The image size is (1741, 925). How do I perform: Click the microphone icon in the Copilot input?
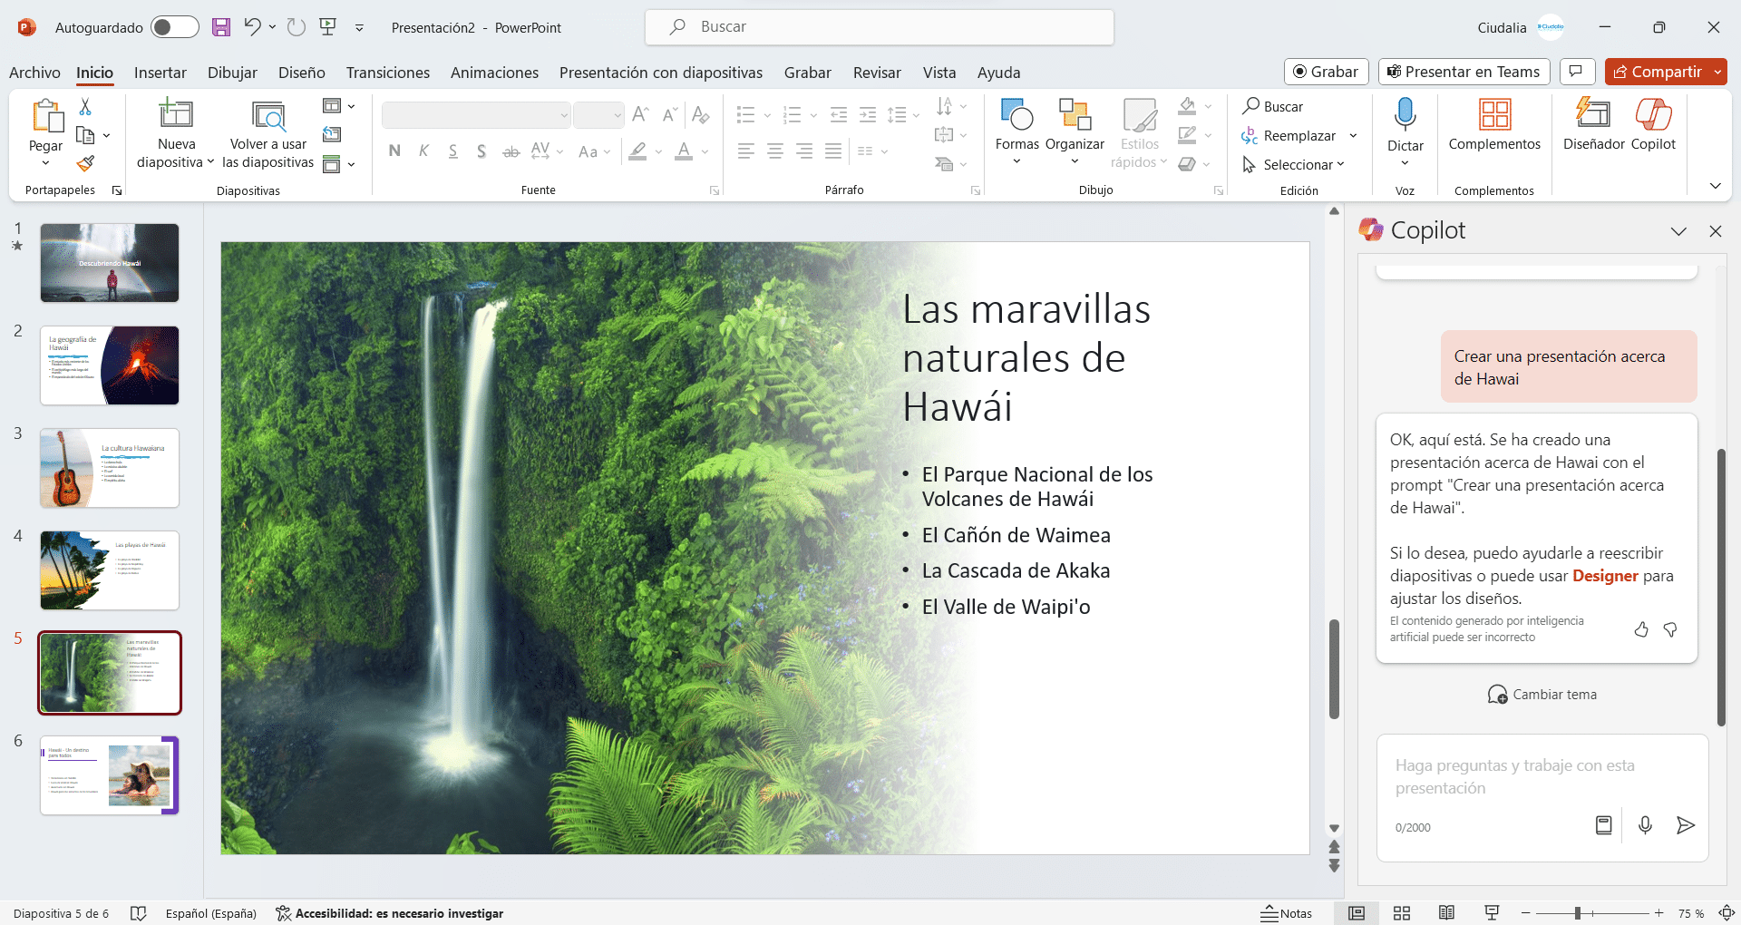coord(1645,825)
